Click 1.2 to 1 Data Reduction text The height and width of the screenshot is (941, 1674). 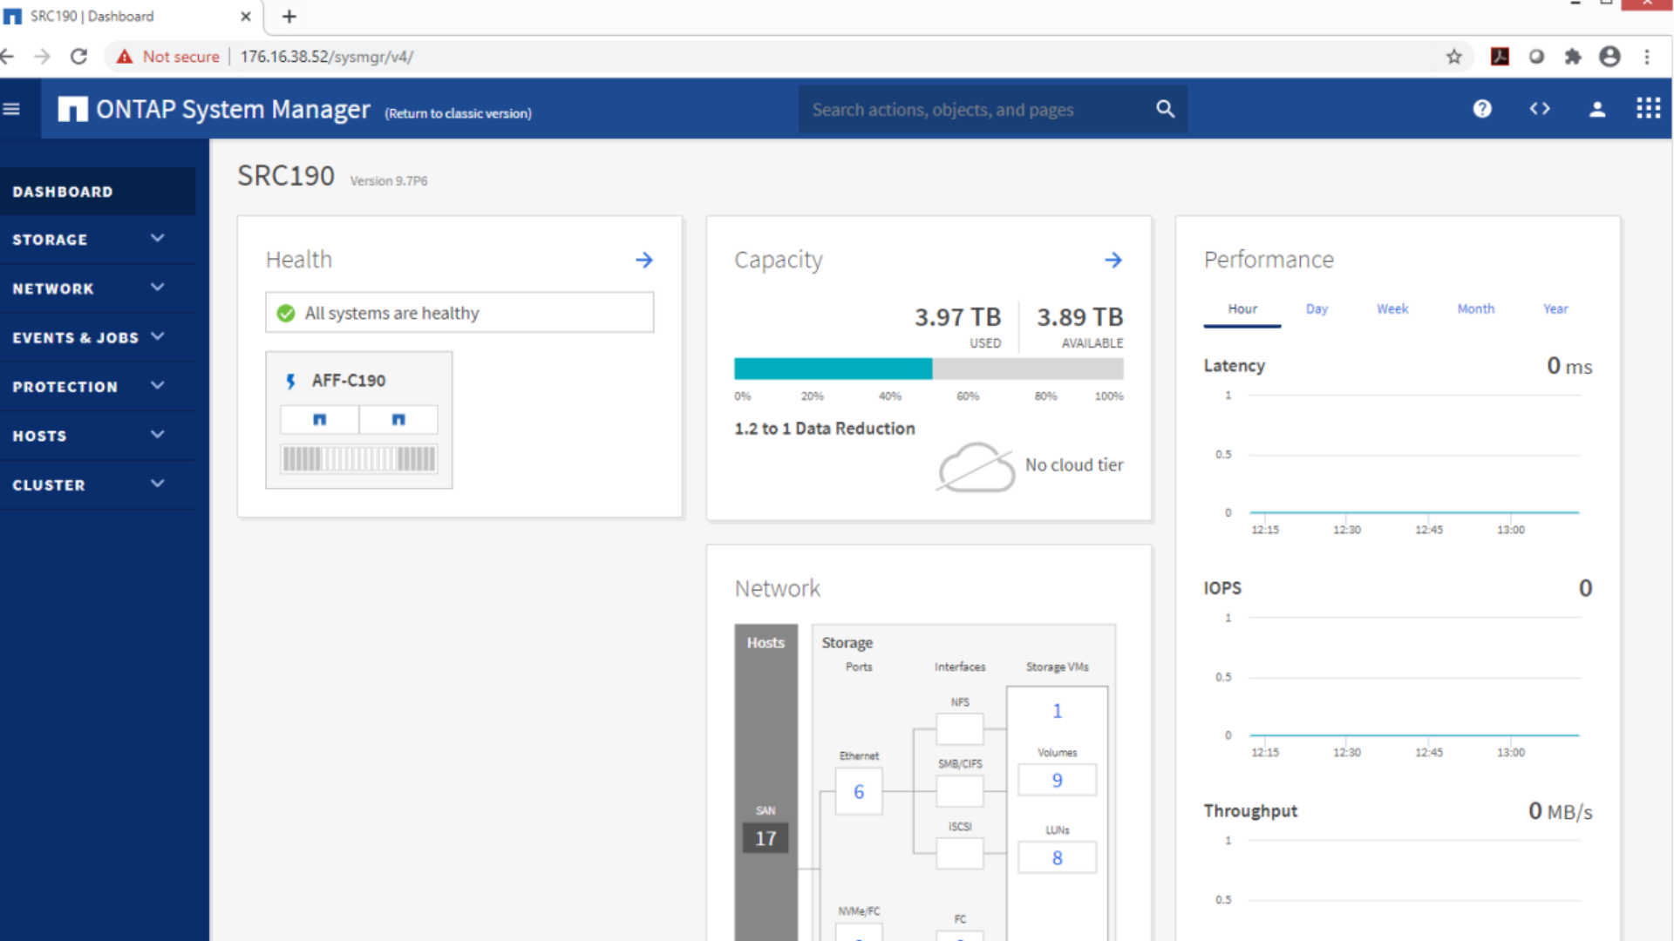point(825,429)
